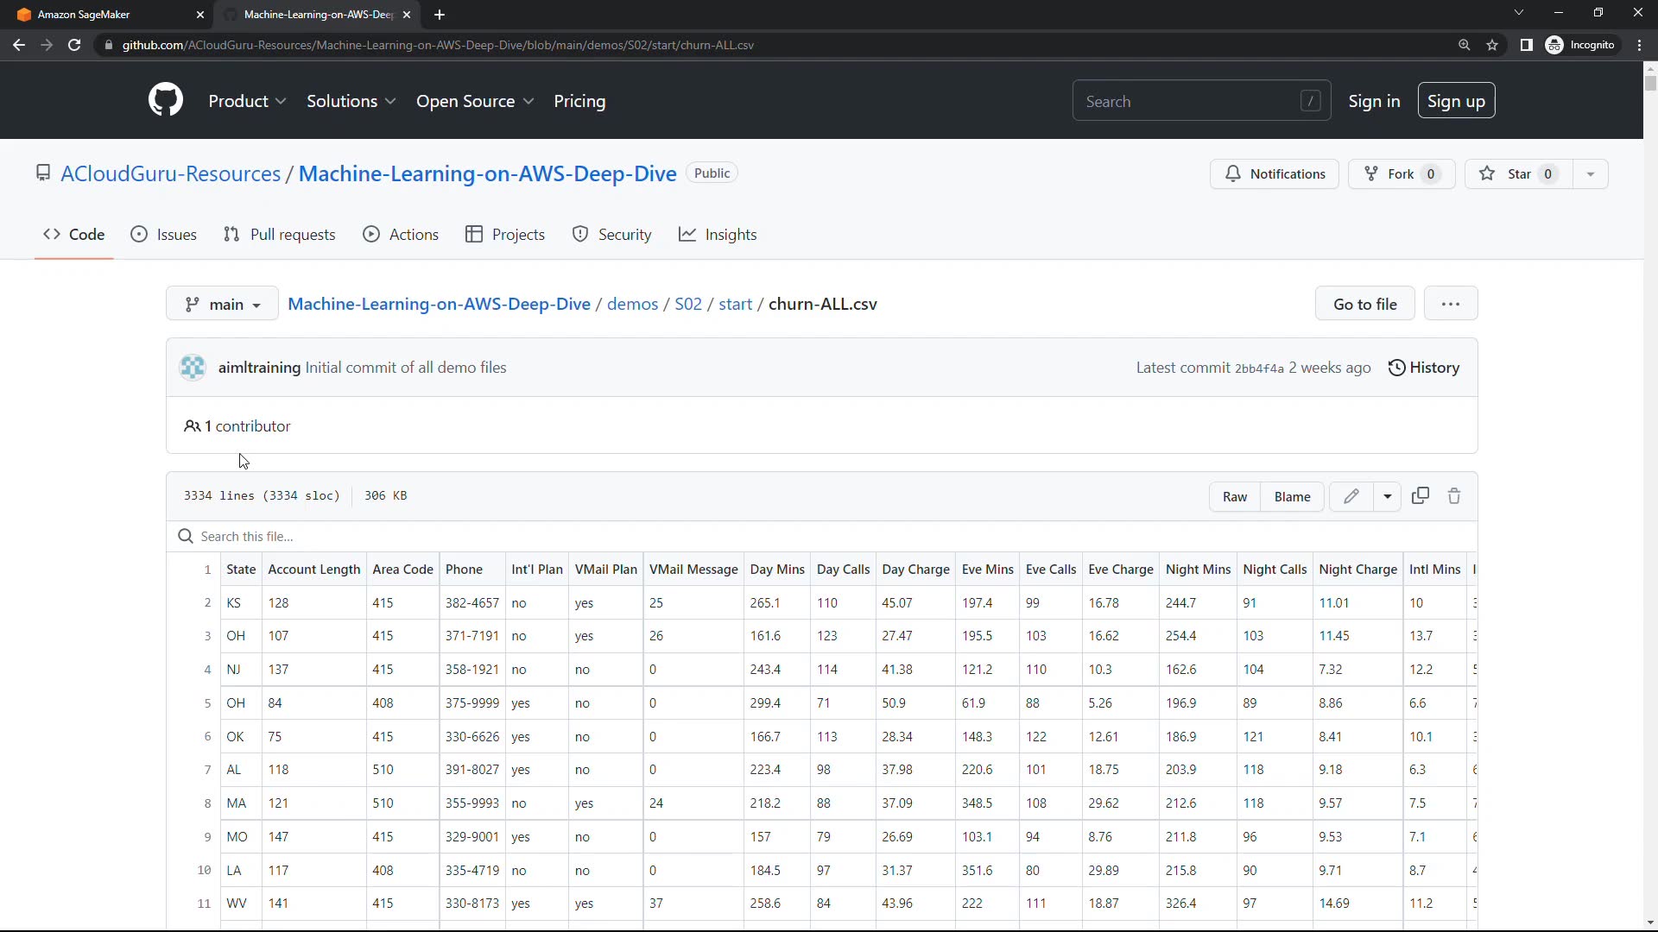The height and width of the screenshot is (932, 1658).
Task: Star this repository
Action: (x=1518, y=174)
